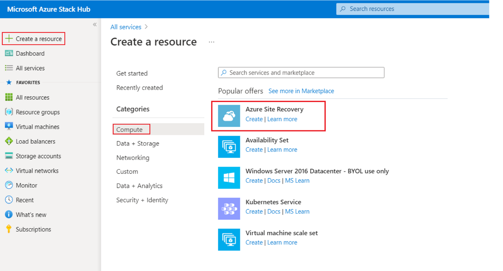Viewport: 503px width, 271px height.
Task: Click the Search services and marketplace field
Action: [301, 73]
